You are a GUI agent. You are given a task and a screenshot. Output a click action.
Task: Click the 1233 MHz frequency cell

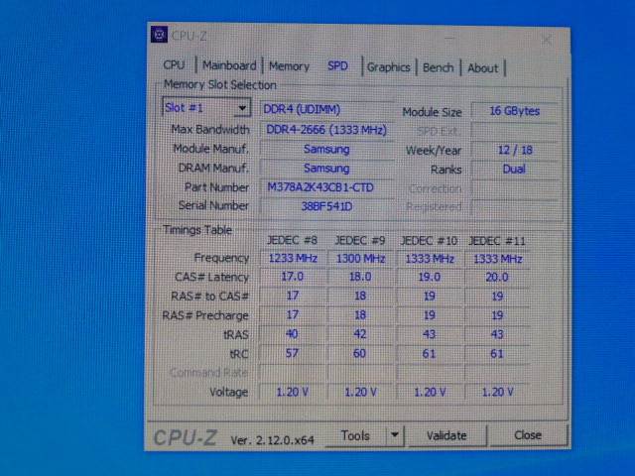pos(293,258)
